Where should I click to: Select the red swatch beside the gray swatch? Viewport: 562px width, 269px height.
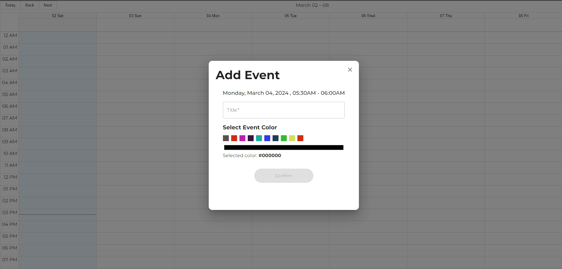[234, 138]
